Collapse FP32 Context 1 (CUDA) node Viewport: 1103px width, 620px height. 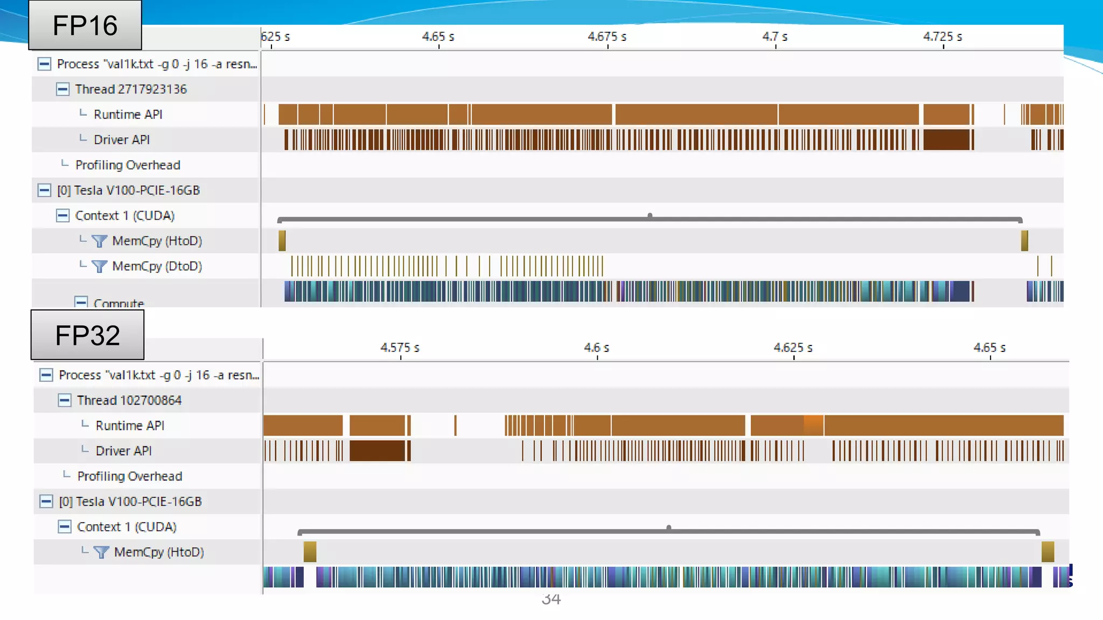point(65,527)
